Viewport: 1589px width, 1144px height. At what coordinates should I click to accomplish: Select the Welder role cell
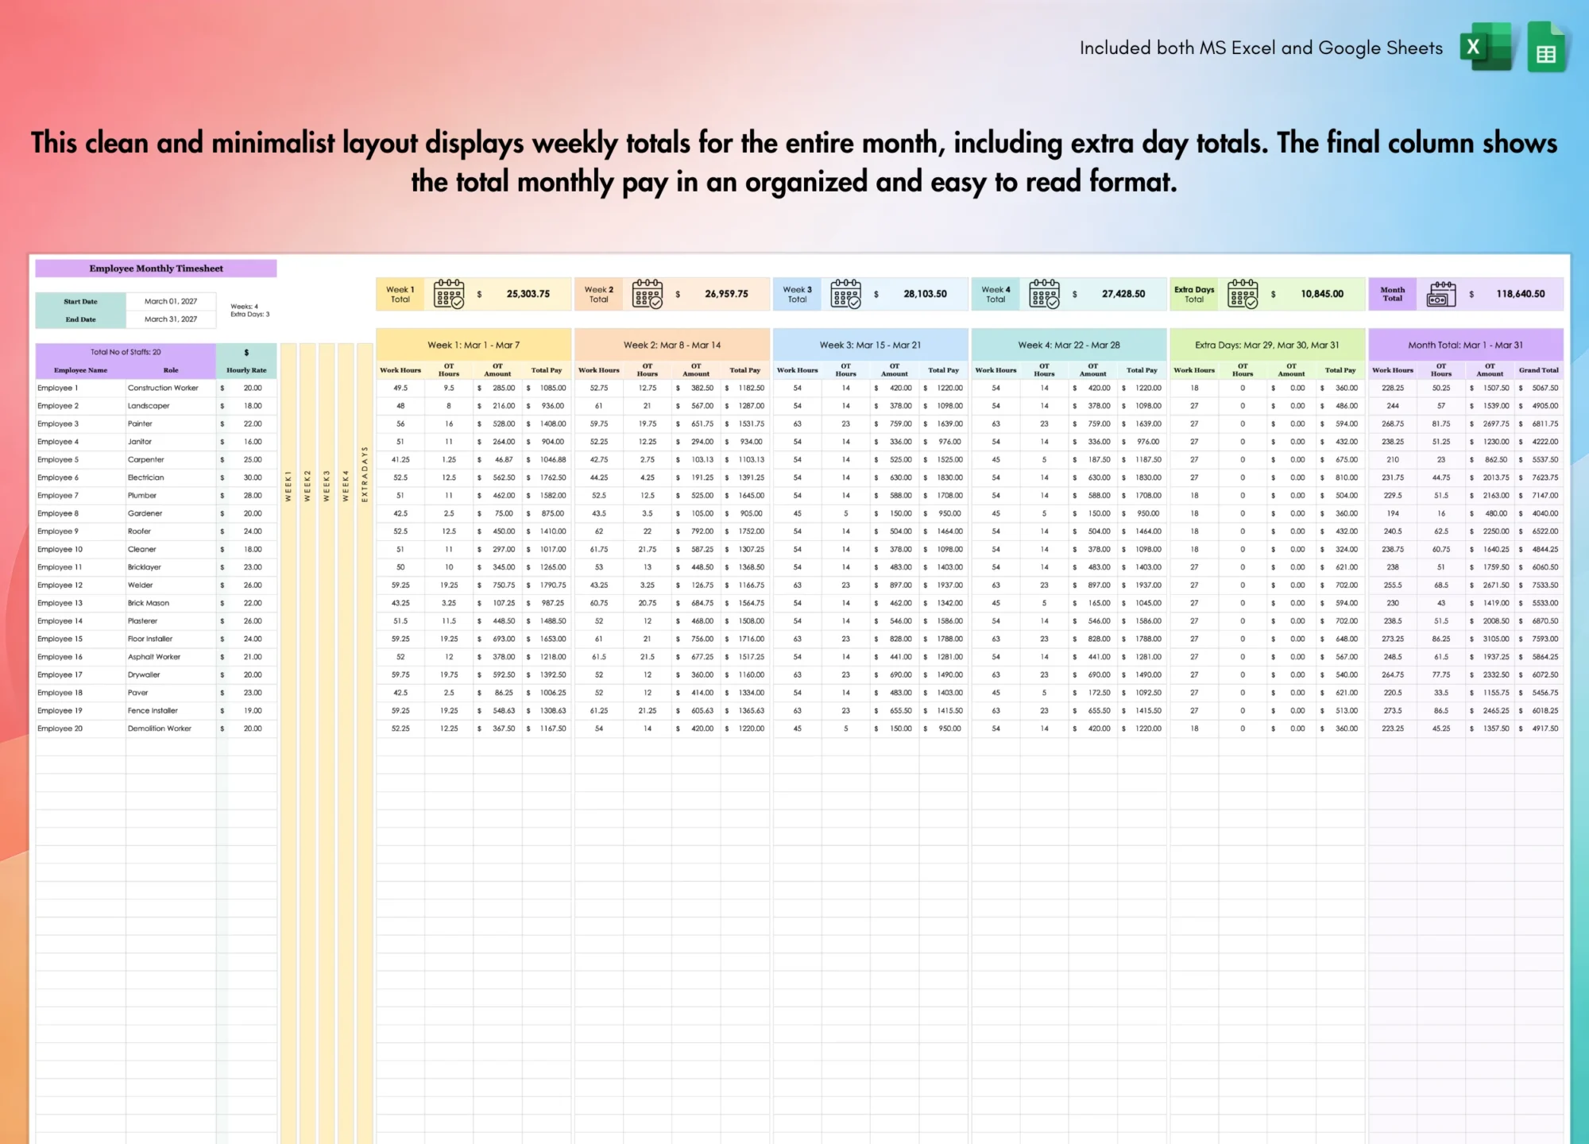(x=171, y=585)
